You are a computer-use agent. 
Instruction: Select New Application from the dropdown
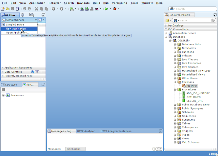coord(19,29)
